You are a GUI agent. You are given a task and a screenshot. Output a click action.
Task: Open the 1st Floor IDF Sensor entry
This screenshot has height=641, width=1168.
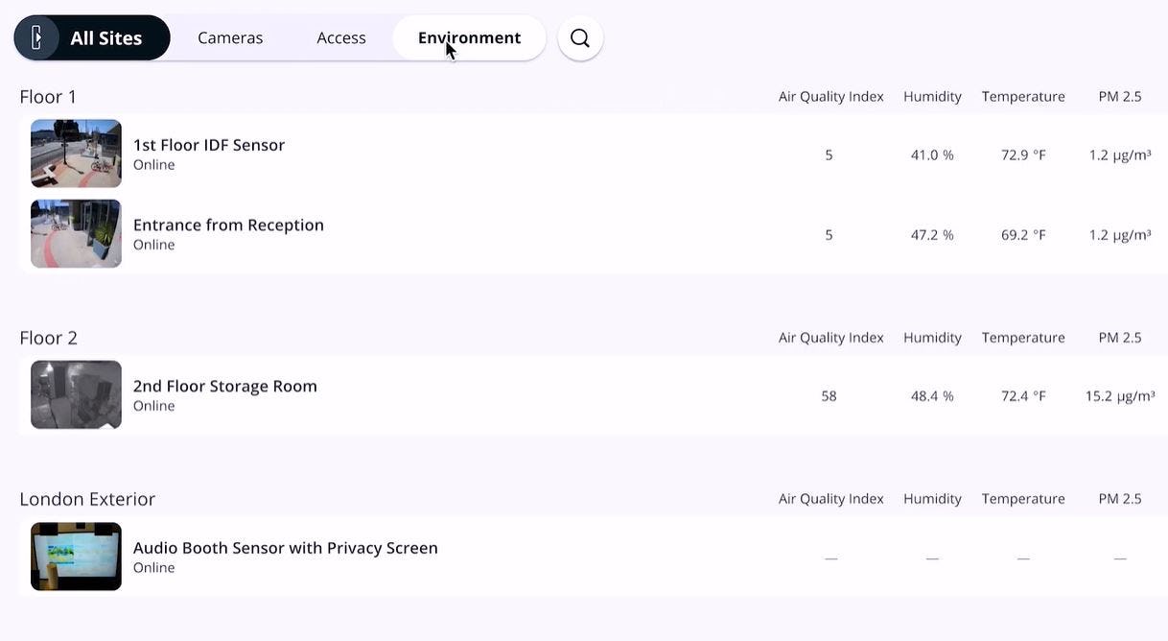tap(208, 144)
